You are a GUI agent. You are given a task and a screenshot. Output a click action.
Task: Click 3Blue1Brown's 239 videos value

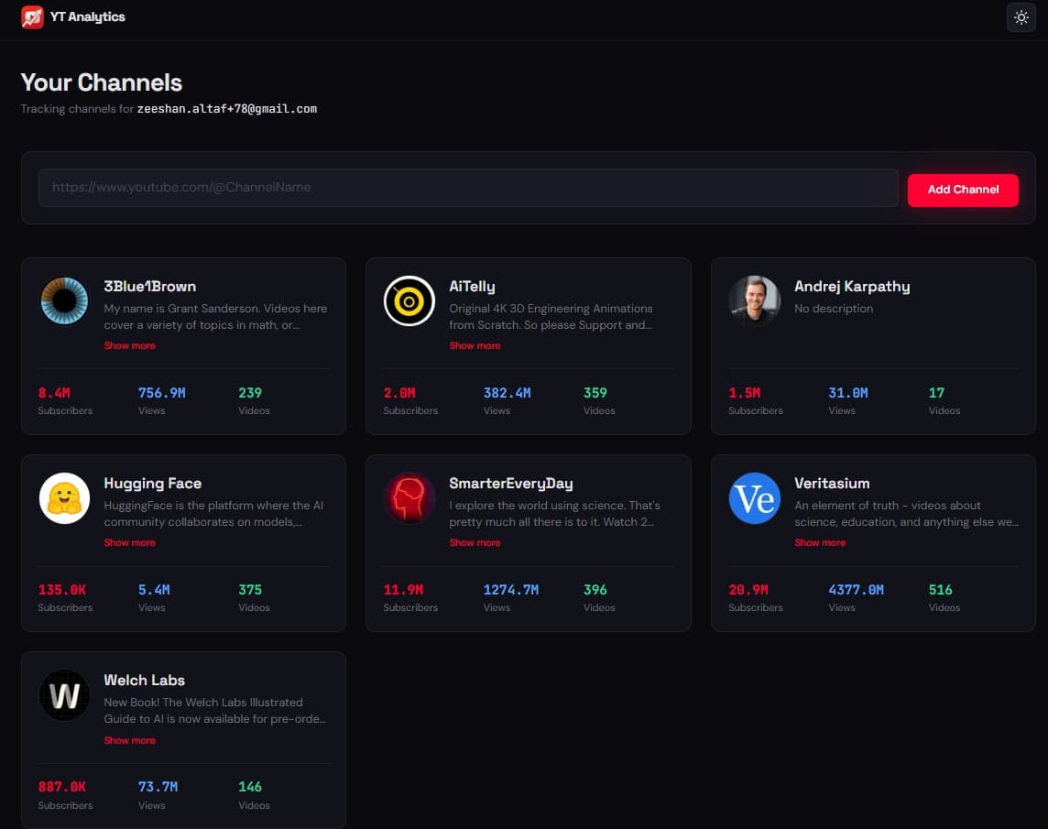coord(250,393)
